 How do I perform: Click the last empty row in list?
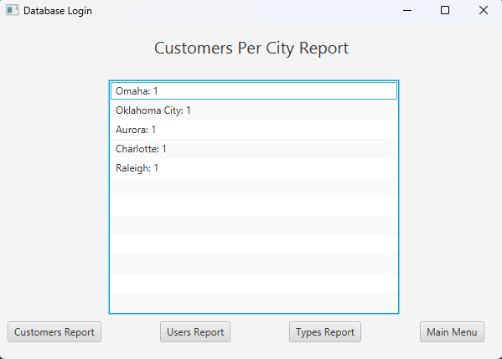[x=254, y=302]
